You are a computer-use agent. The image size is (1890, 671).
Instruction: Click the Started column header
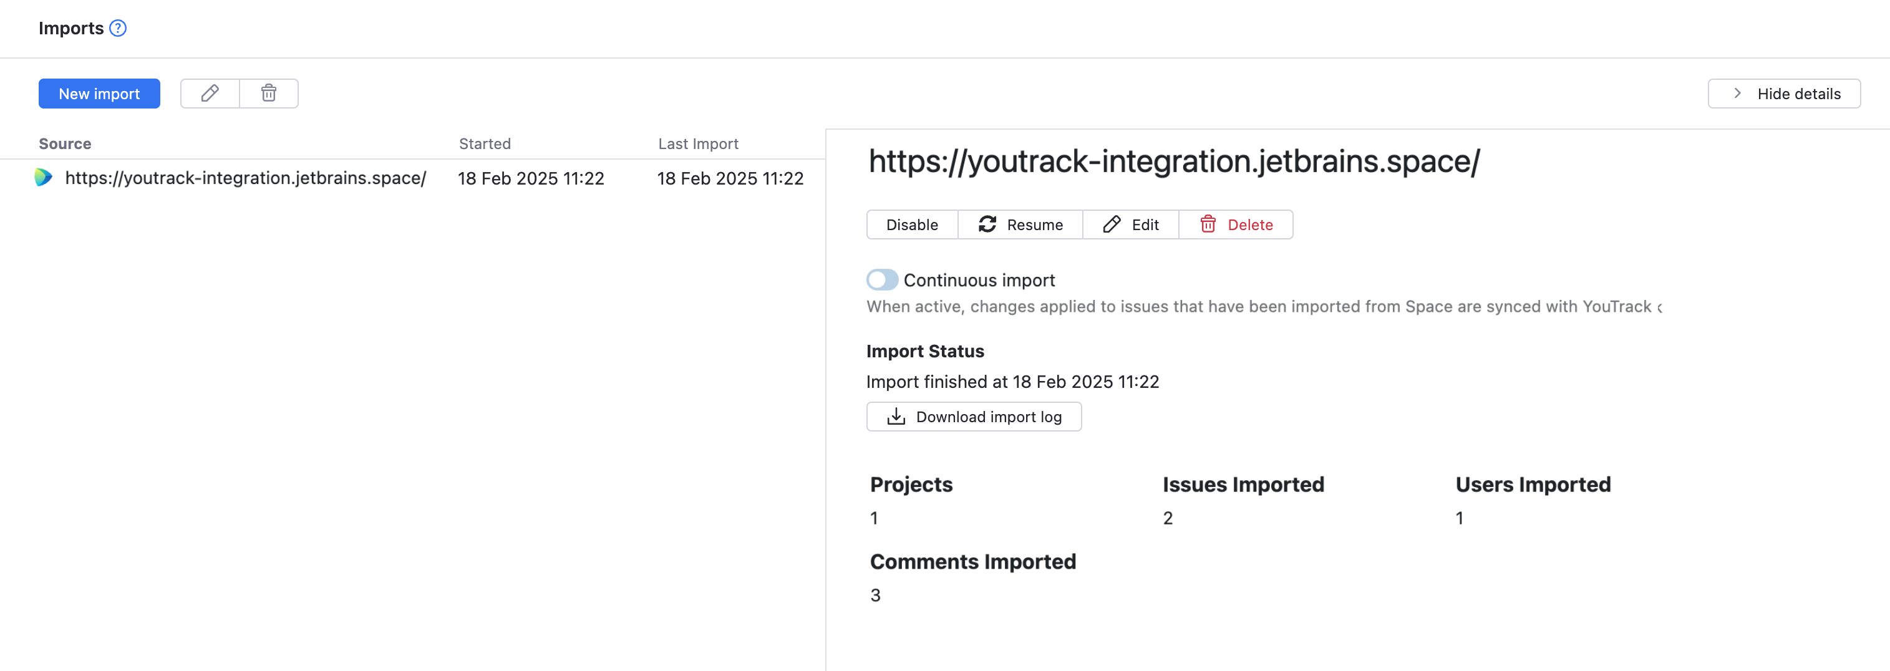click(x=484, y=143)
